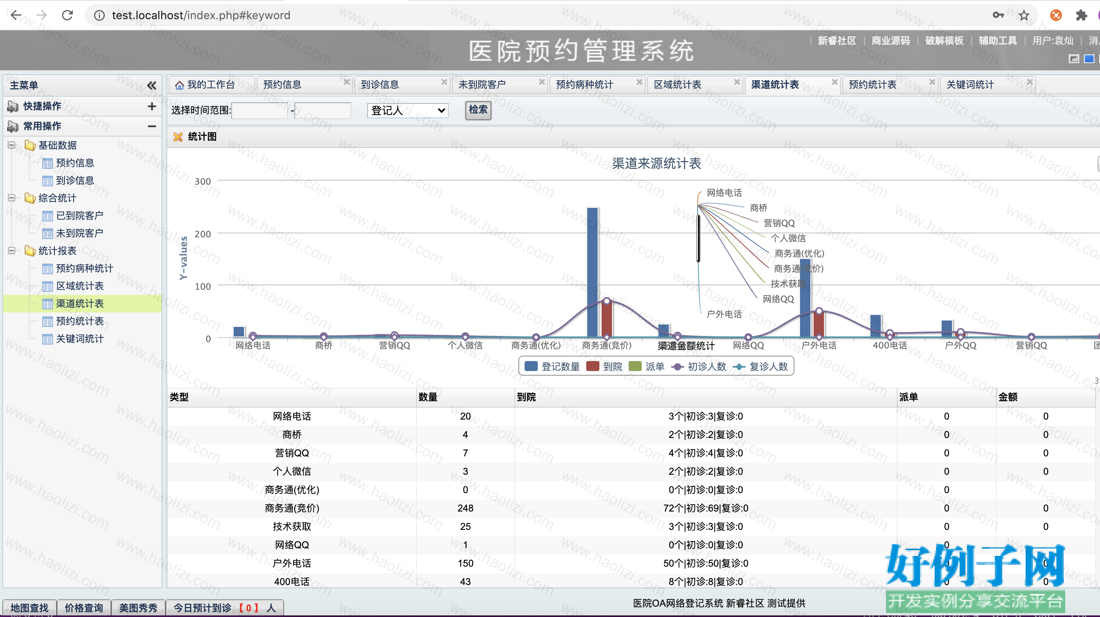Click the site info icon in address bar
This screenshot has width=1100, height=617.
tap(99, 15)
